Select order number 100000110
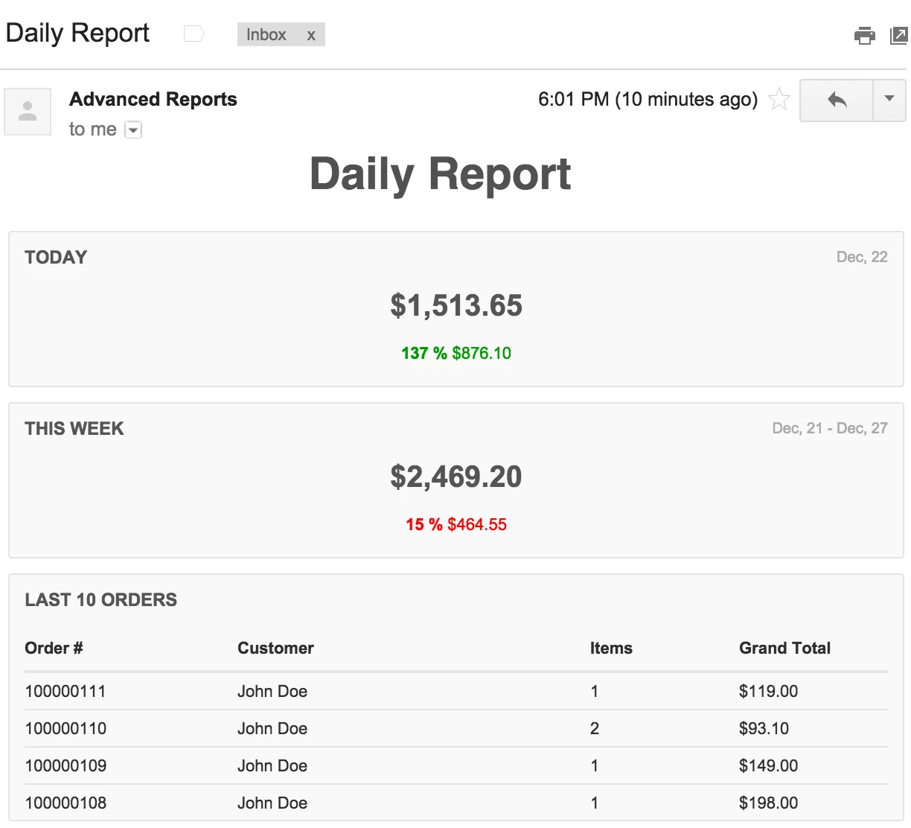The height and width of the screenshot is (828, 911). click(65, 728)
